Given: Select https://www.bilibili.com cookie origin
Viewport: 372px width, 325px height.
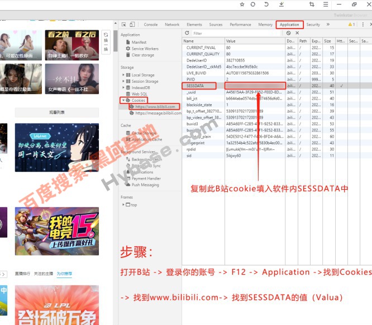Looking at the screenshot, I should pos(155,107).
